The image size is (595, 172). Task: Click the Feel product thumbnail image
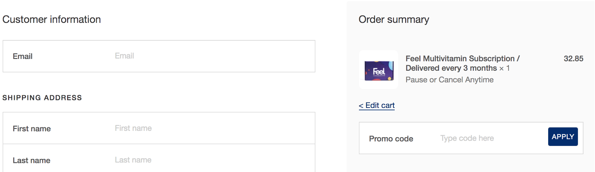(378, 70)
